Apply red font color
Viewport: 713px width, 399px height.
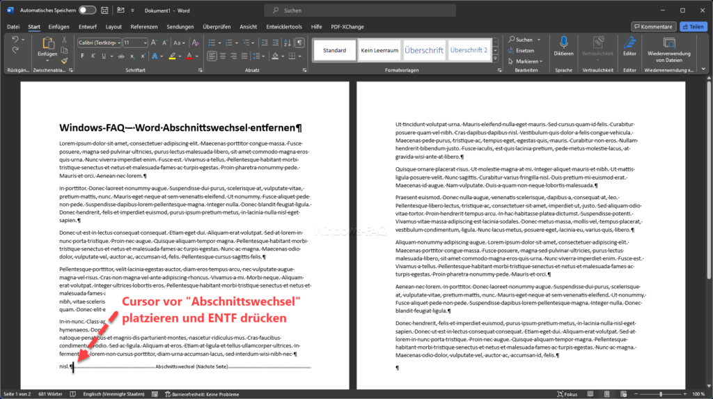189,56
